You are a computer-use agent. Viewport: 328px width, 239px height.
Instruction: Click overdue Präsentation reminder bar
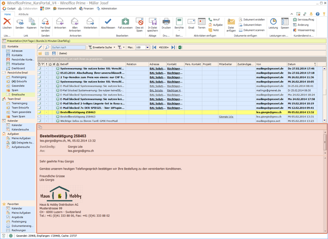click(x=164, y=41)
